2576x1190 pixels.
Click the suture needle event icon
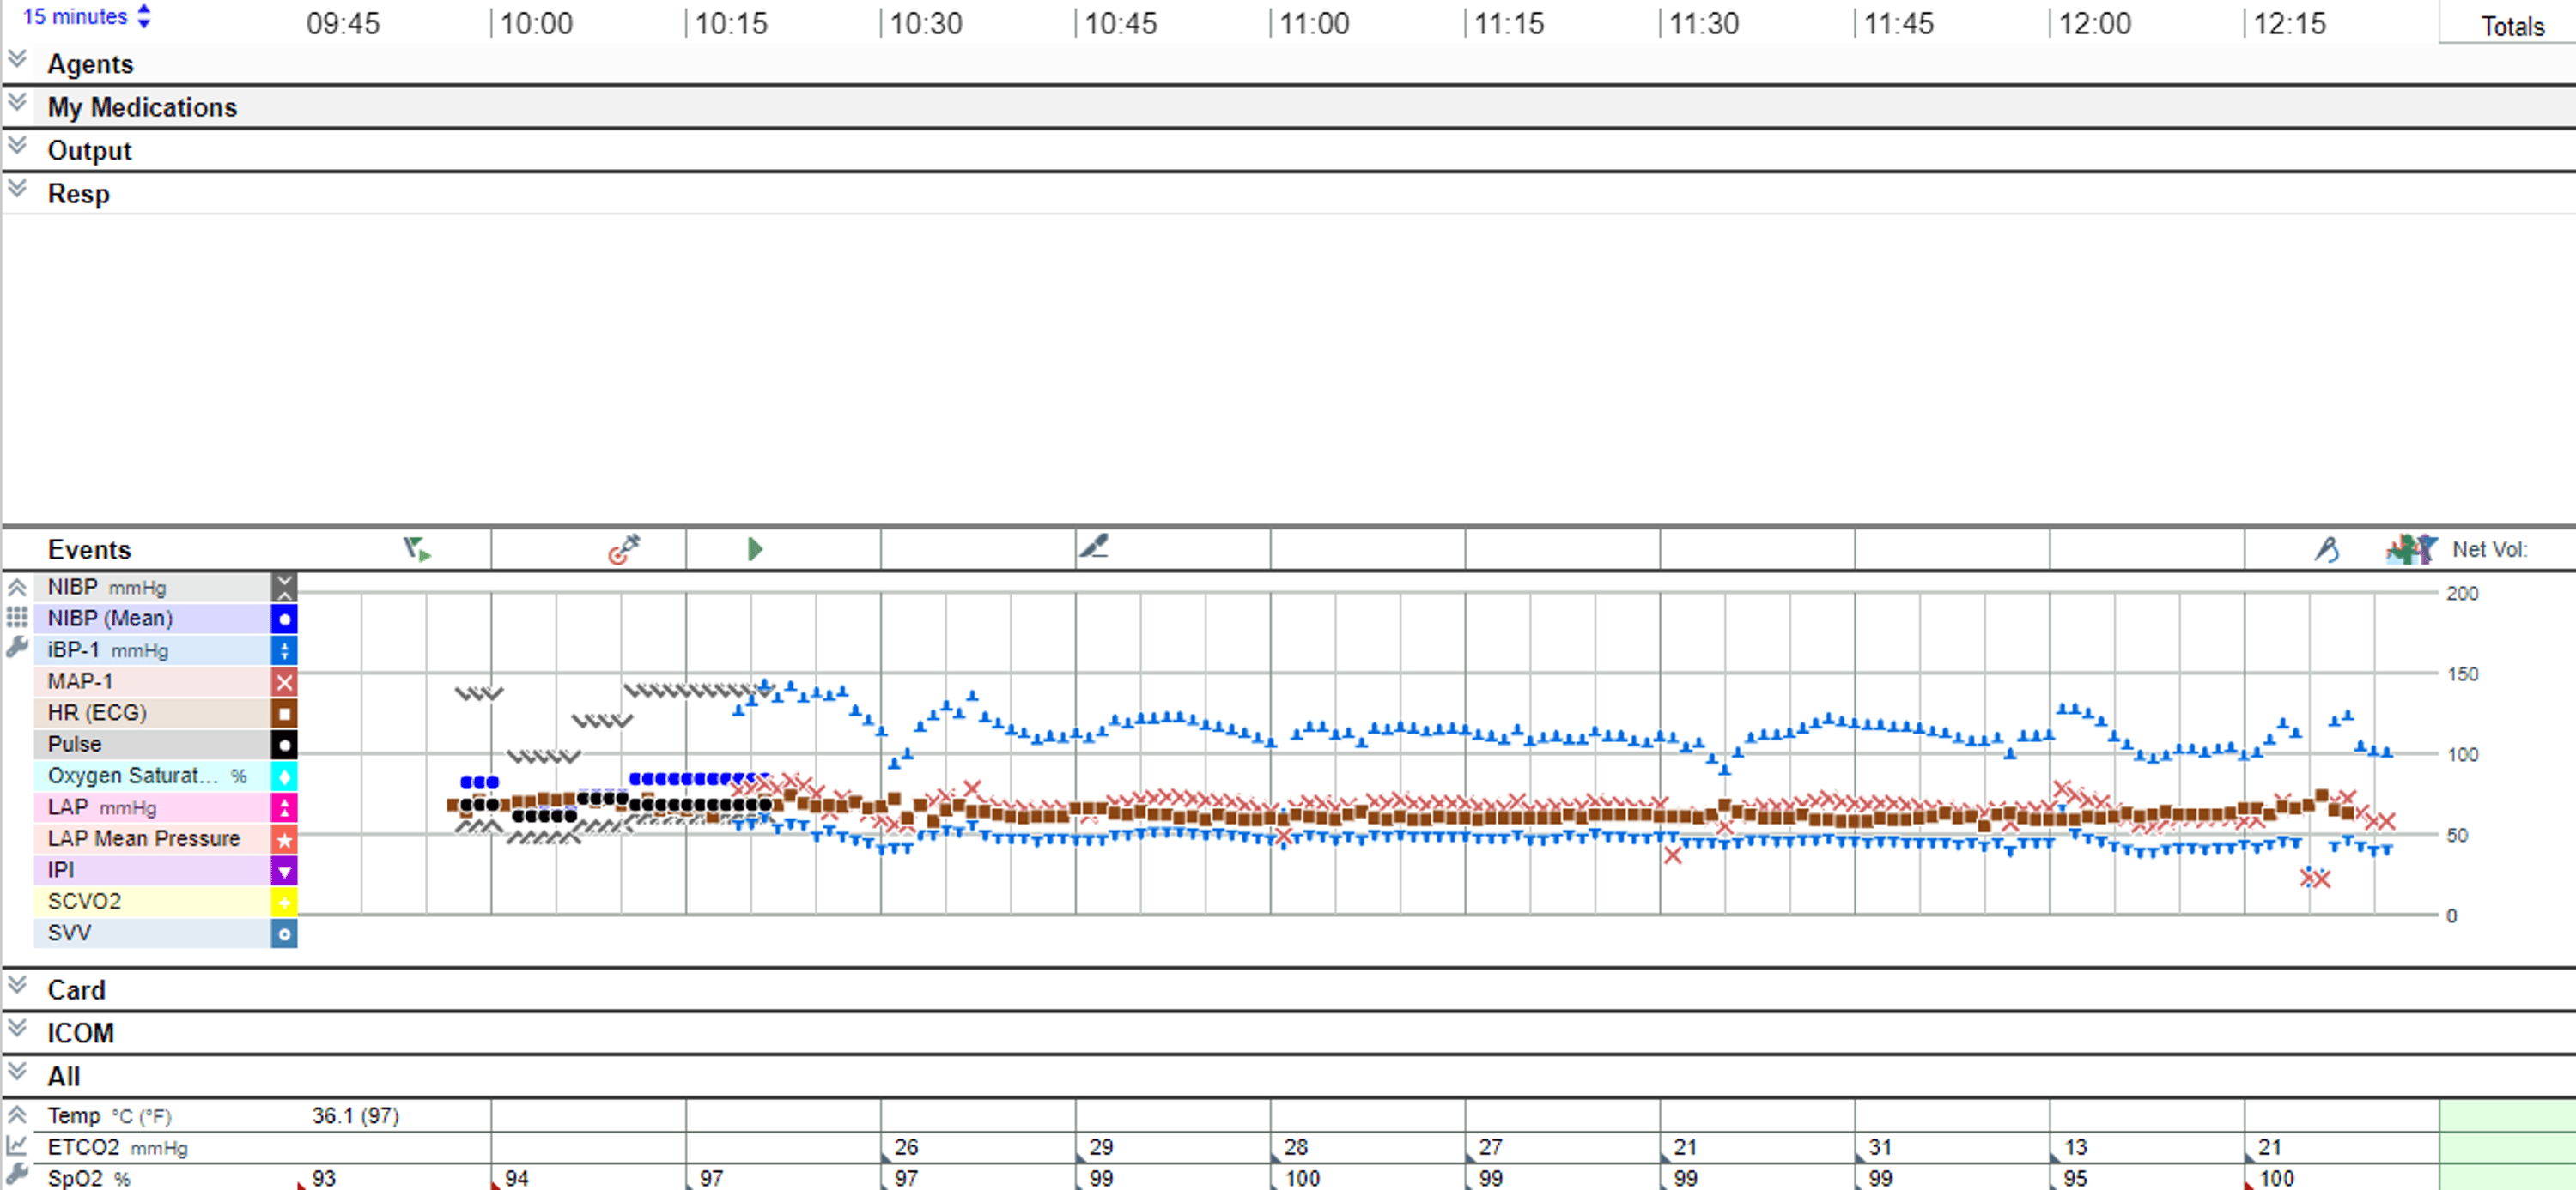pyautogui.click(x=2326, y=548)
